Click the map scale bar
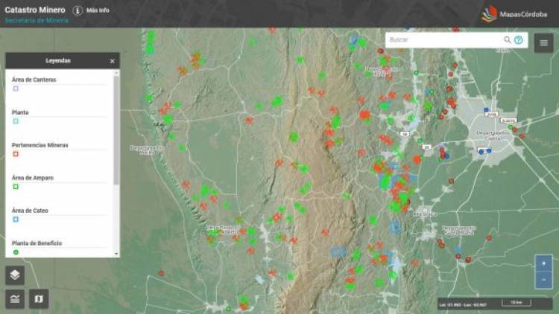The image size is (559, 314). [x=517, y=303]
